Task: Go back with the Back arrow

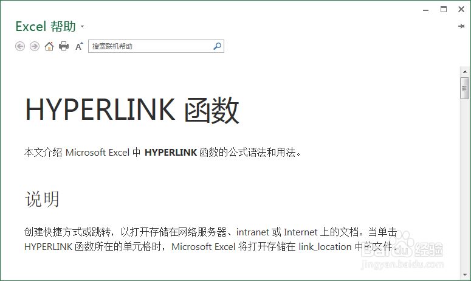Action: point(20,46)
